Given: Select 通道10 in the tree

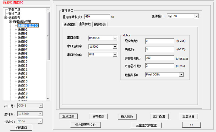Looking at the screenshot, I should pos(23,61).
